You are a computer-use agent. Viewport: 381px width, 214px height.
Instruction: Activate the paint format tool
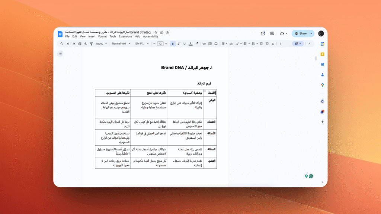point(92,44)
